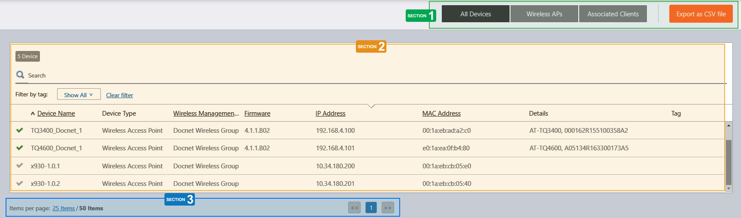The image size is (741, 218).
Task: Click the search magnifier icon
Action: coord(20,75)
